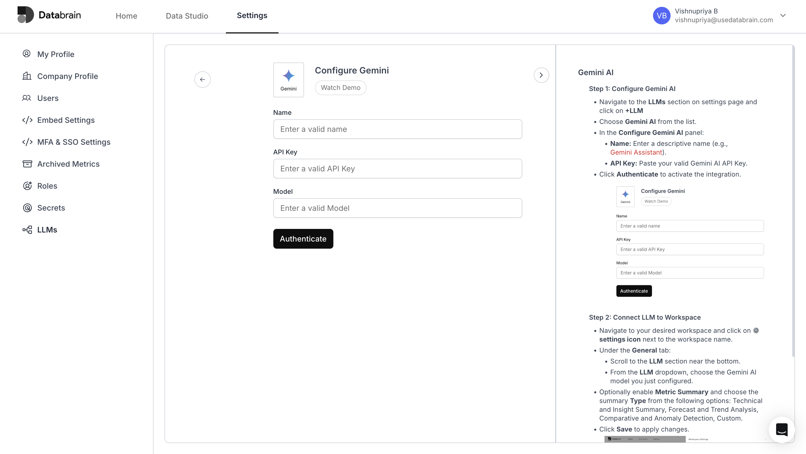Select the Secrets icon
This screenshot has height=454, width=806.
point(27,208)
